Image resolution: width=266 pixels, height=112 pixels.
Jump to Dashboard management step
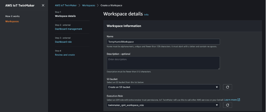coord(68,29)
